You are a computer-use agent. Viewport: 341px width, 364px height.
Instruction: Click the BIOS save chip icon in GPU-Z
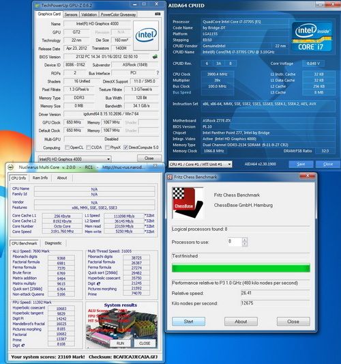[155, 57]
